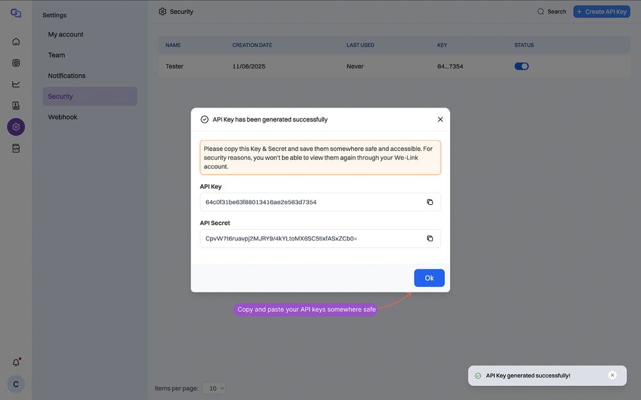Open the Webhook settings section
This screenshot has height=400, width=641.
pos(63,117)
